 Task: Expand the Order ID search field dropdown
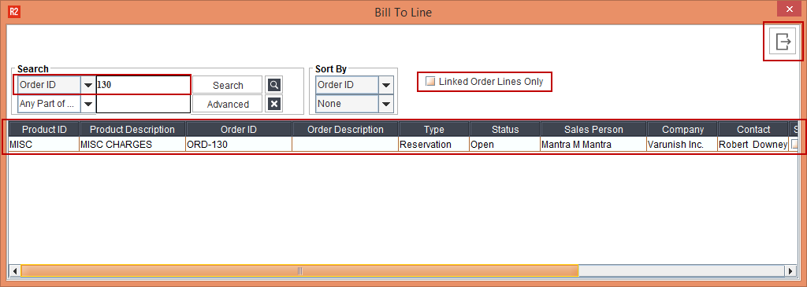tap(88, 85)
